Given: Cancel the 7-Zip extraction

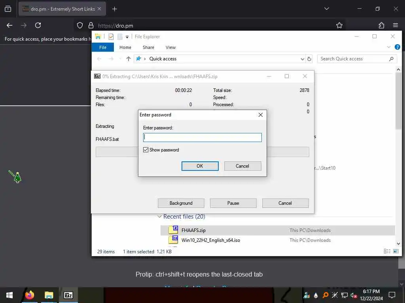Looking at the screenshot, I should click(x=285, y=203).
